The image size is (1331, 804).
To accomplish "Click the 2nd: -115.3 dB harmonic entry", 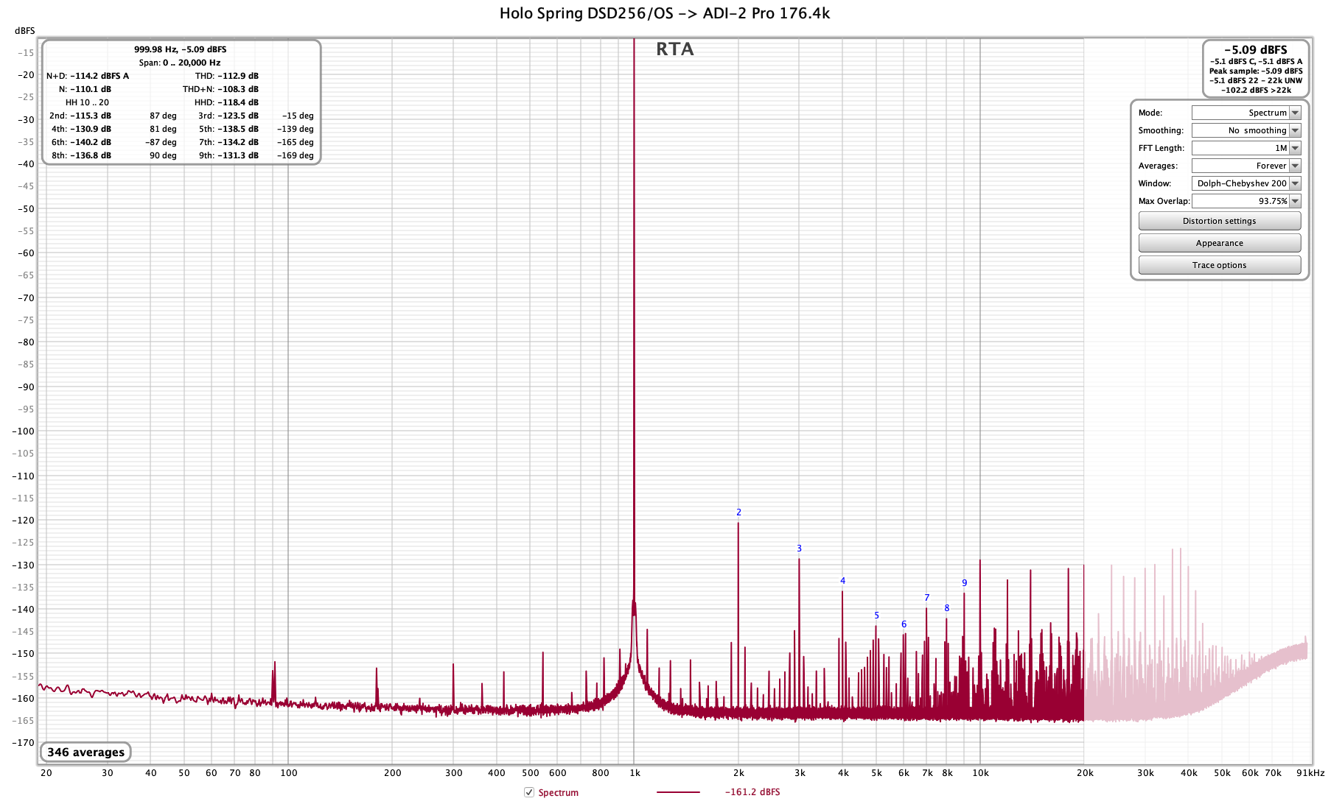I will pos(80,116).
